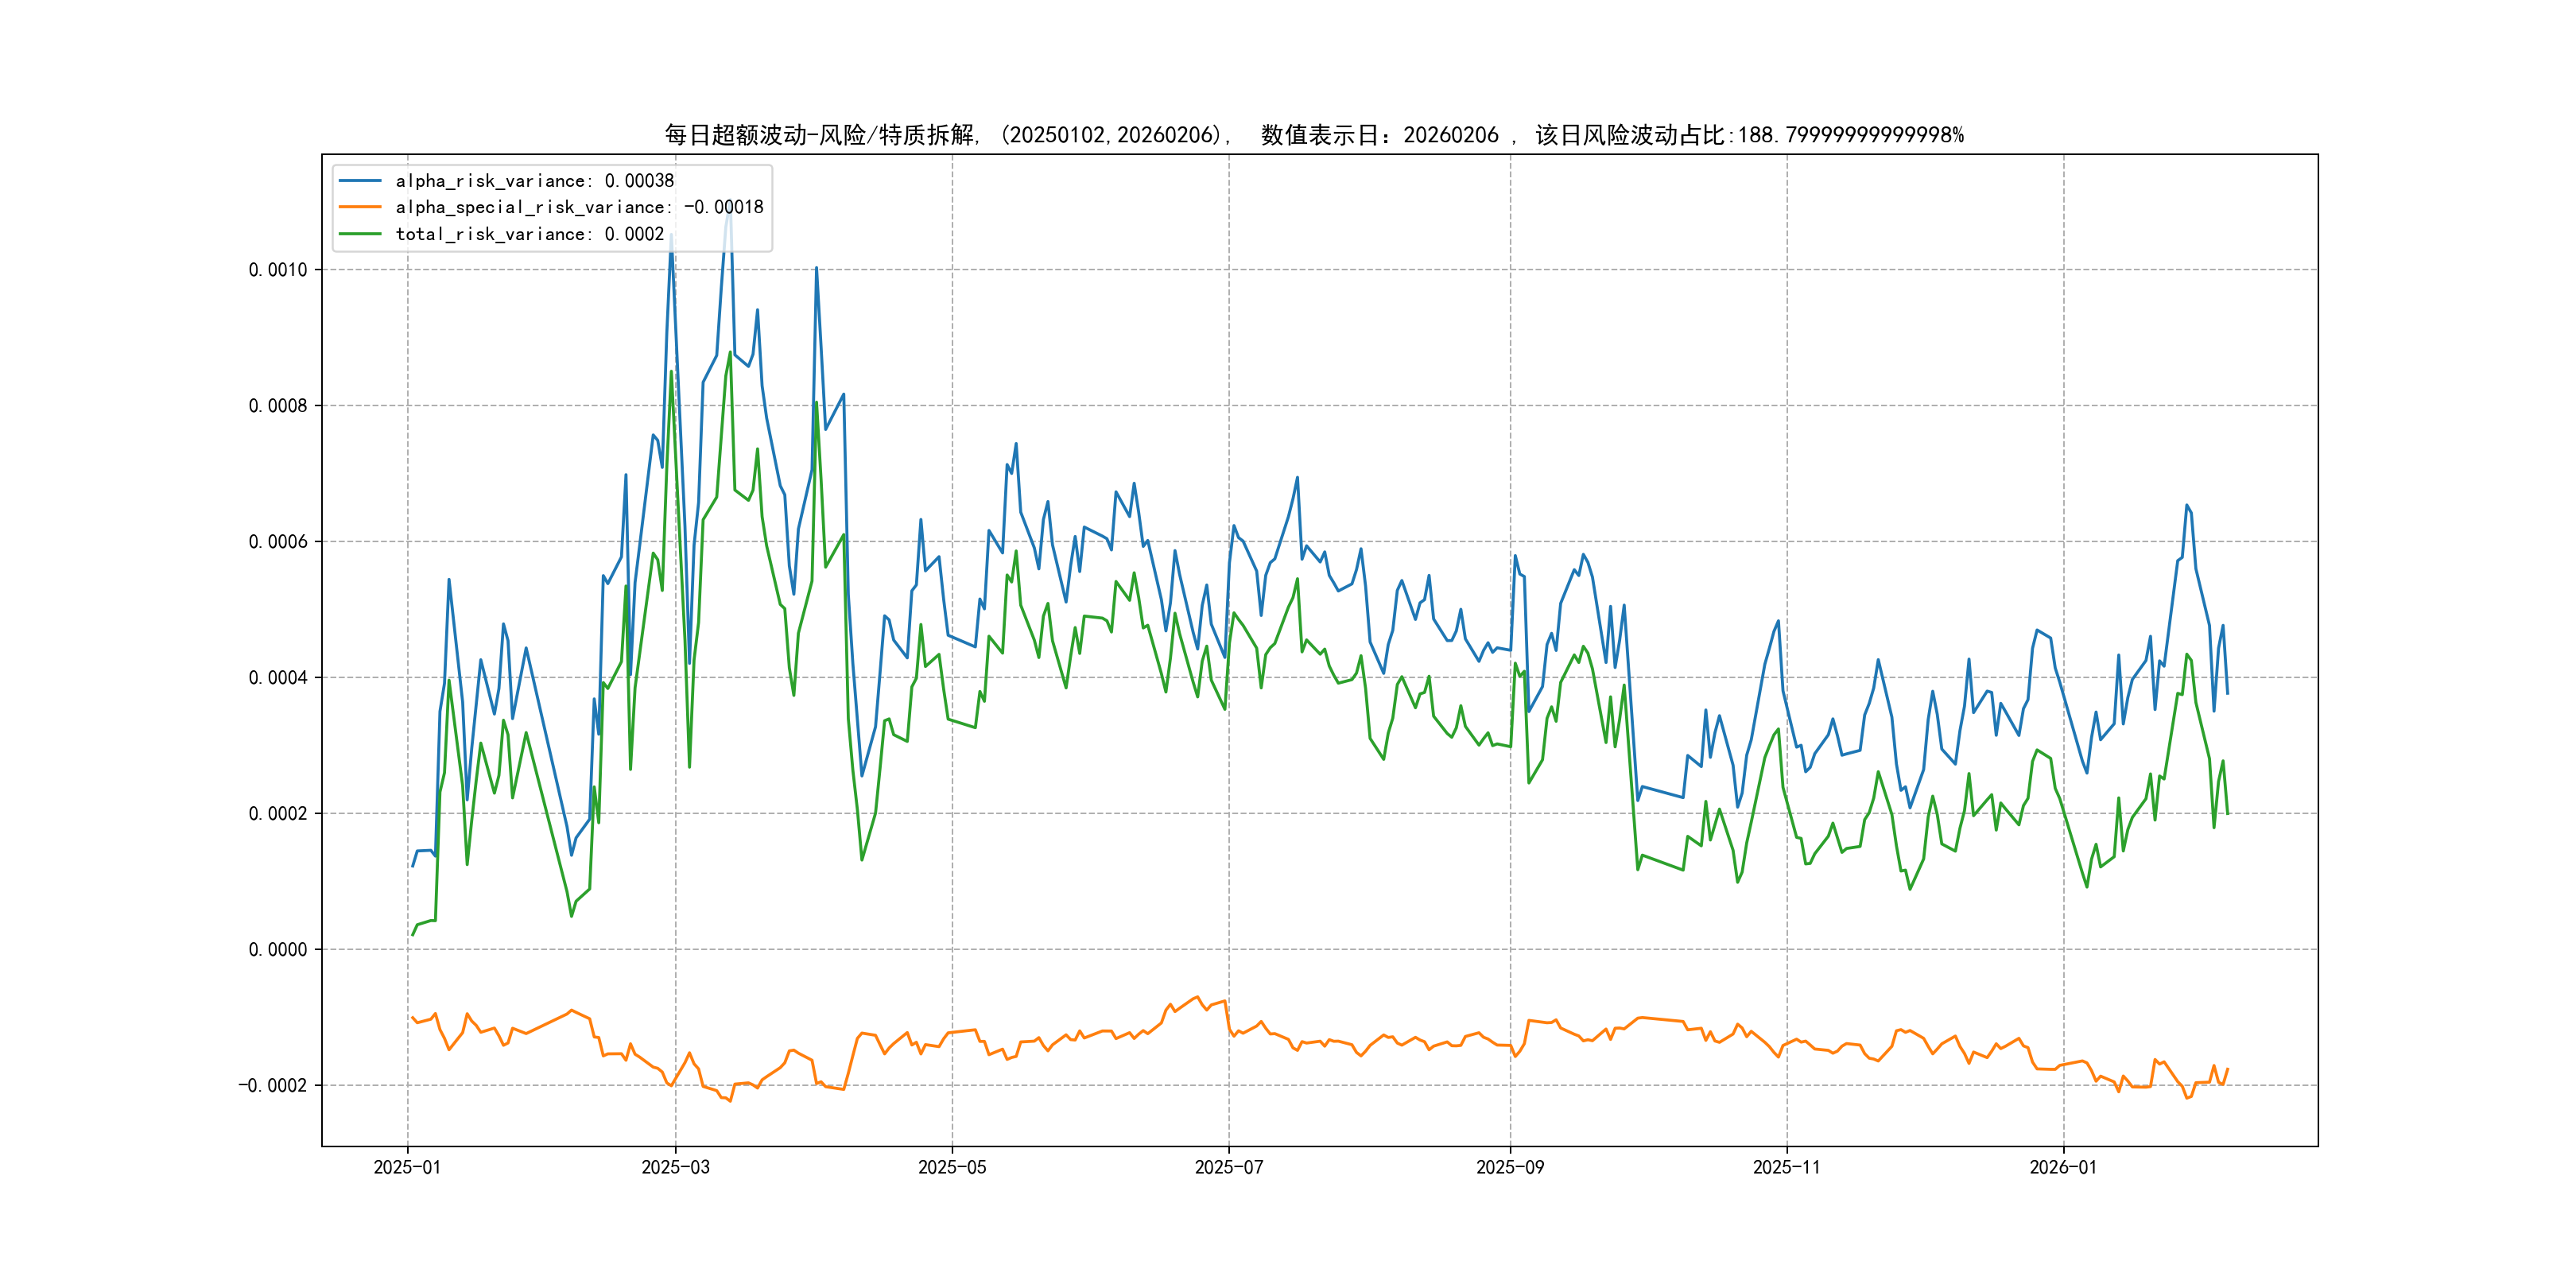Click the 2026-01 x-axis tick label
Screen dimensions: 2576x1288
point(2063,1167)
